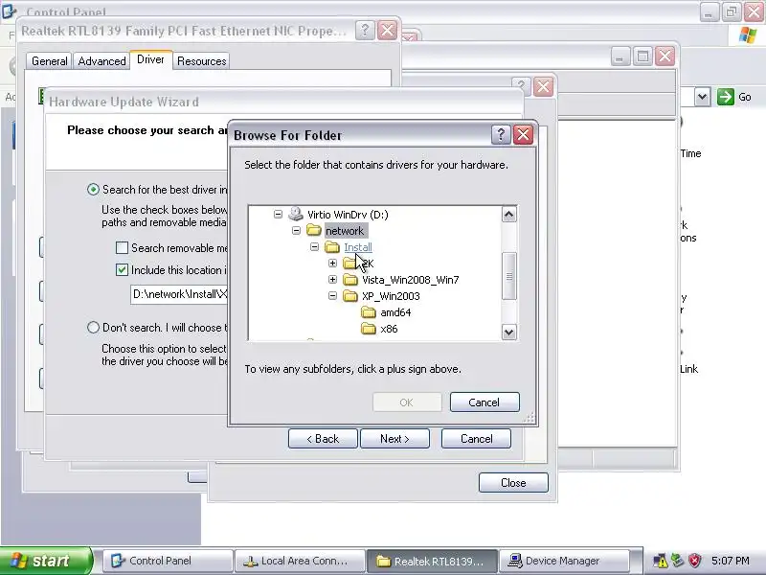This screenshot has width=766, height=575.
Task: Click help button in Realtek properties title bar
Action: pyautogui.click(x=365, y=31)
